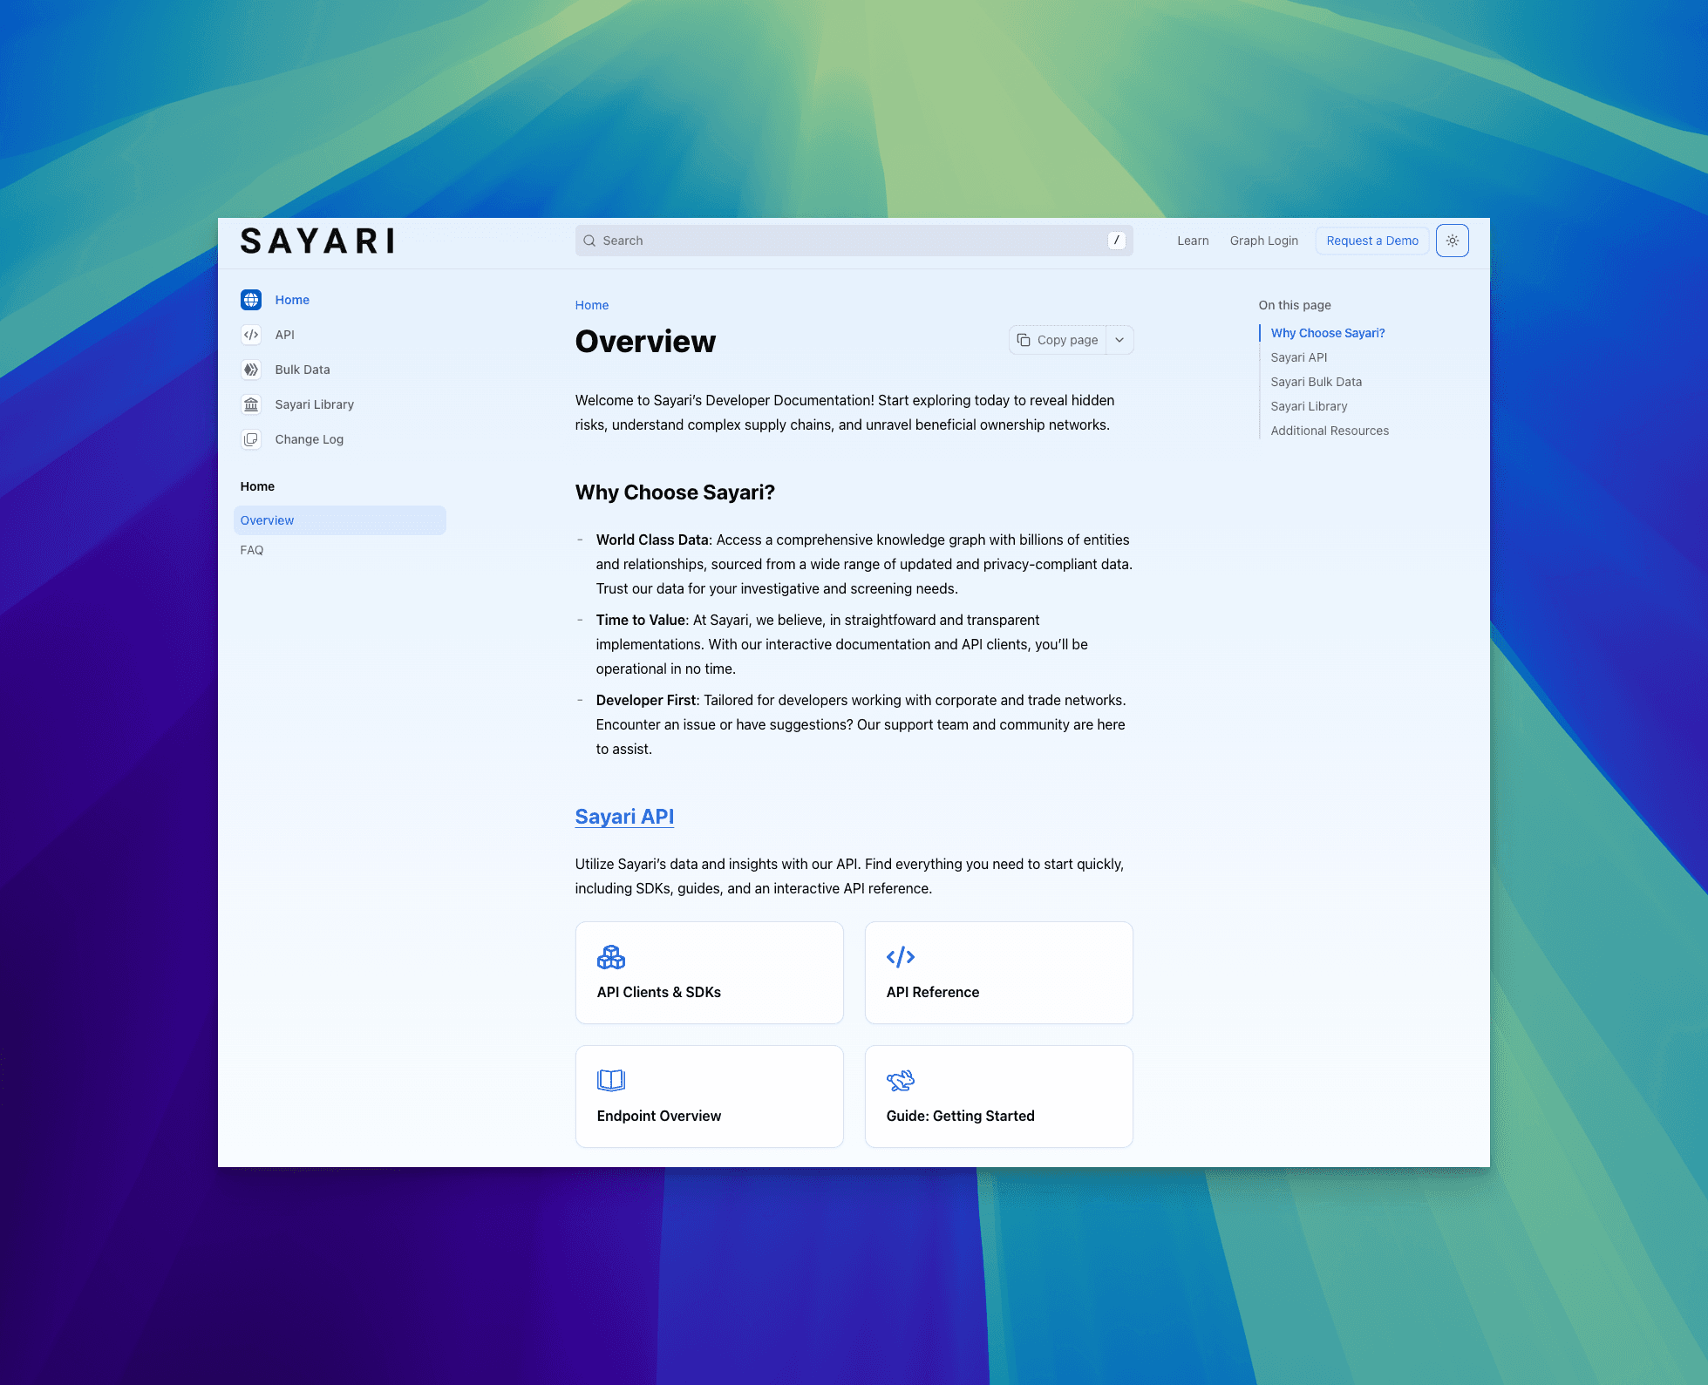Select the Home globe icon in sidebar

251,300
